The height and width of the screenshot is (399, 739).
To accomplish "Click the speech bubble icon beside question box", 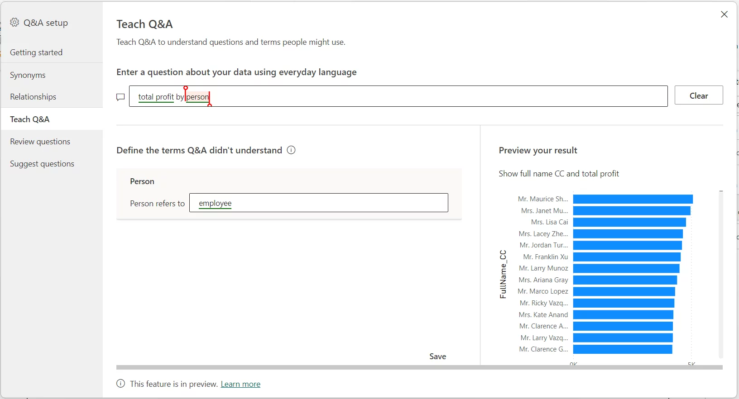I will (120, 97).
